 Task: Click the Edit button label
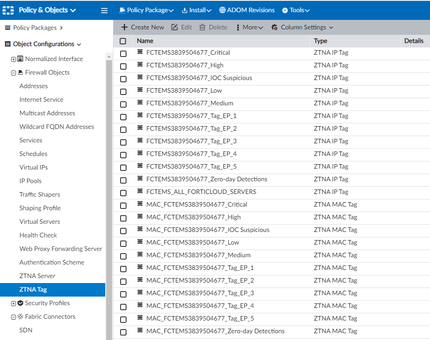[187, 27]
